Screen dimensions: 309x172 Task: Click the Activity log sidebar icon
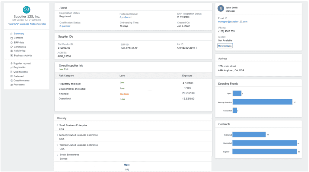pyautogui.click(x=11, y=51)
